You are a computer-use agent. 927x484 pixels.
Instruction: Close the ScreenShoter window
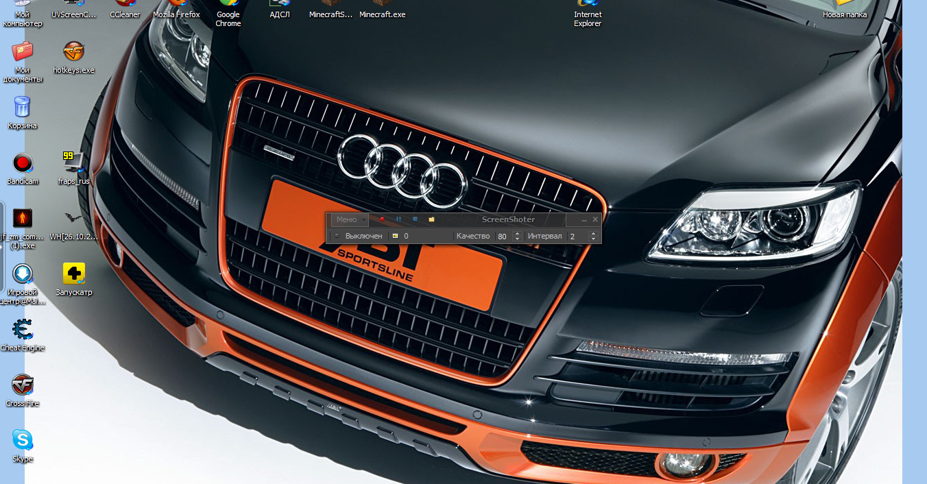[595, 219]
